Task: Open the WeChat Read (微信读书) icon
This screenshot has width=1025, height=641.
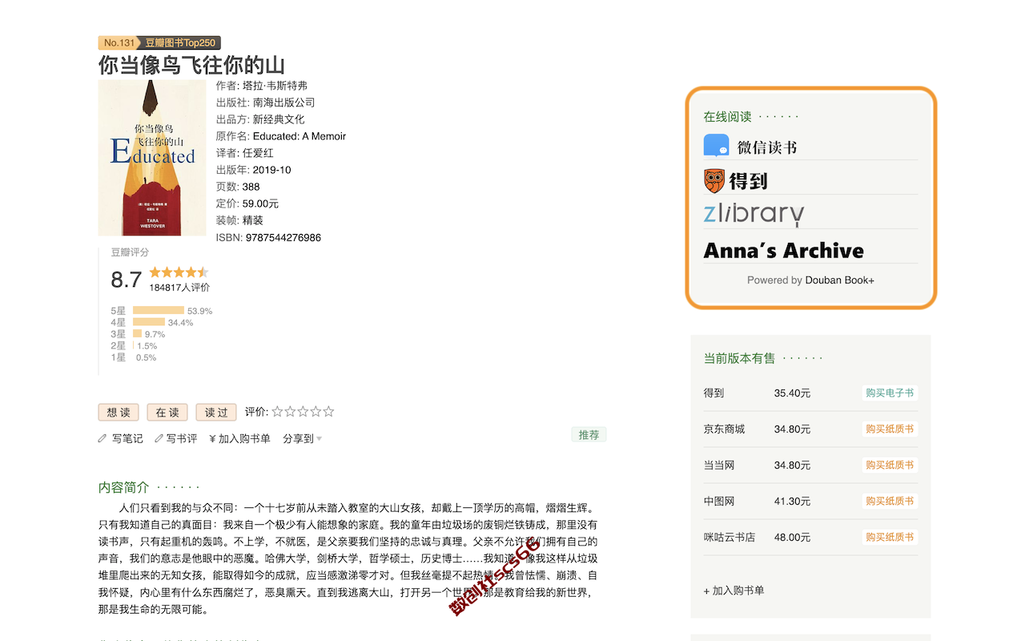Action: click(716, 147)
